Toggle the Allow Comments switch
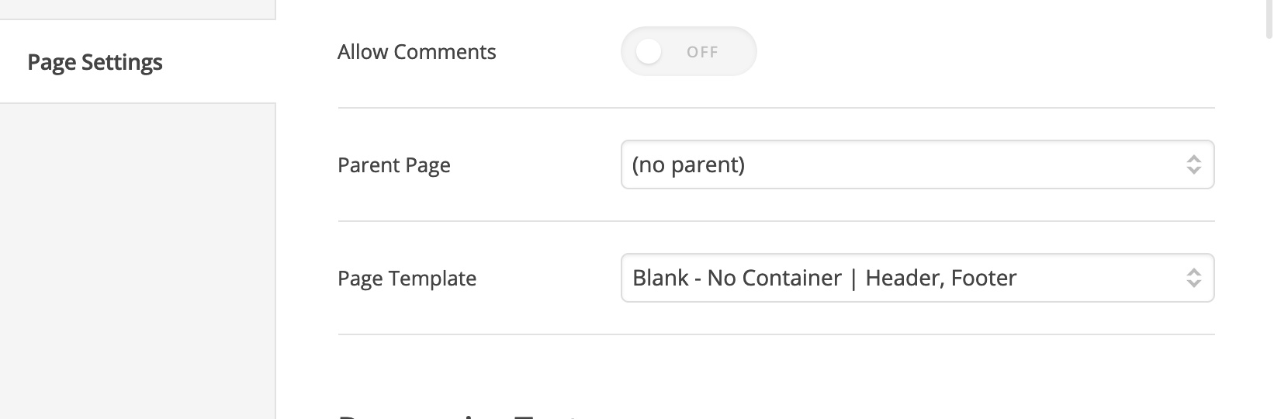1274x419 pixels. (x=688, y=52)
